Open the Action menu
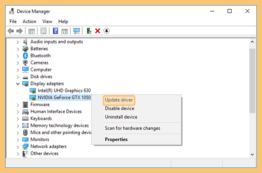 tap(30, 21)
